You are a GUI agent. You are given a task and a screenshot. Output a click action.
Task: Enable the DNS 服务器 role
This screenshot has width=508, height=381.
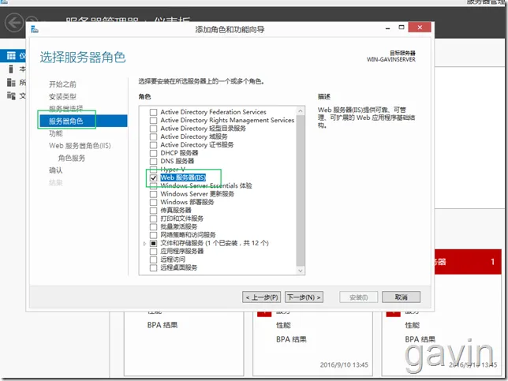[x=153, y=162]
